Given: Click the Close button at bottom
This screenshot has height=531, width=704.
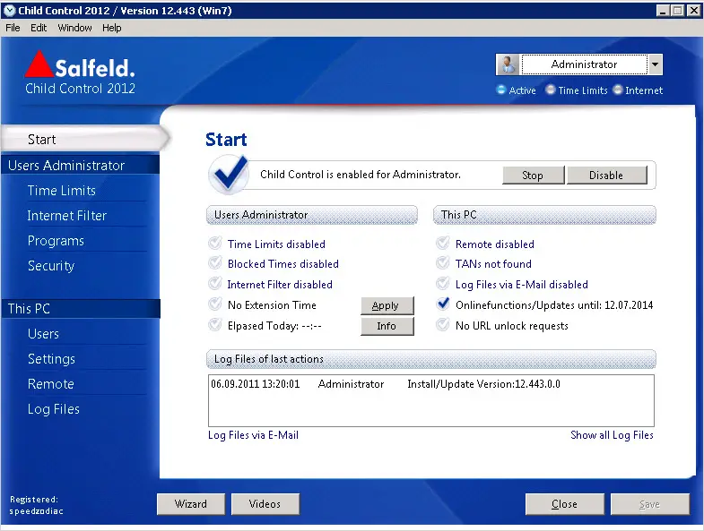Looking at the screenshot, I should (x=564, y=504).
